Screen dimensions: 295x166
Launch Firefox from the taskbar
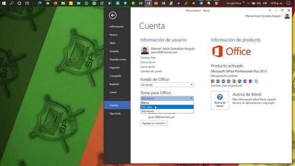55,3
